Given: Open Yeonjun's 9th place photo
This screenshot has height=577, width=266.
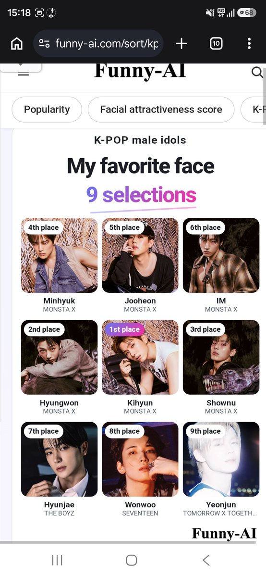Looking at the screenshot, I should (x=221, y=459).
